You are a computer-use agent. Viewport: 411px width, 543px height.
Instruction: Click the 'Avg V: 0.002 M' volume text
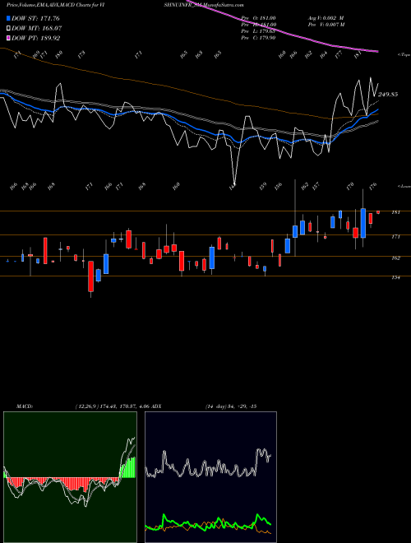[x=326, y=17]
